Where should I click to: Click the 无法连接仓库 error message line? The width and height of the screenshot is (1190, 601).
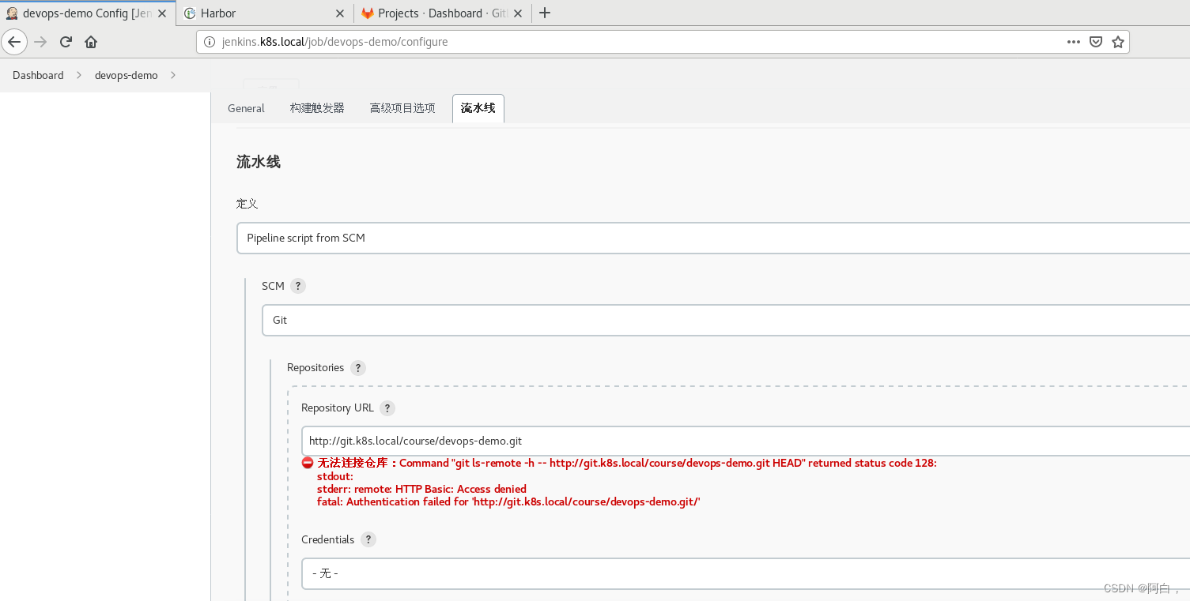tap(627, 463)
